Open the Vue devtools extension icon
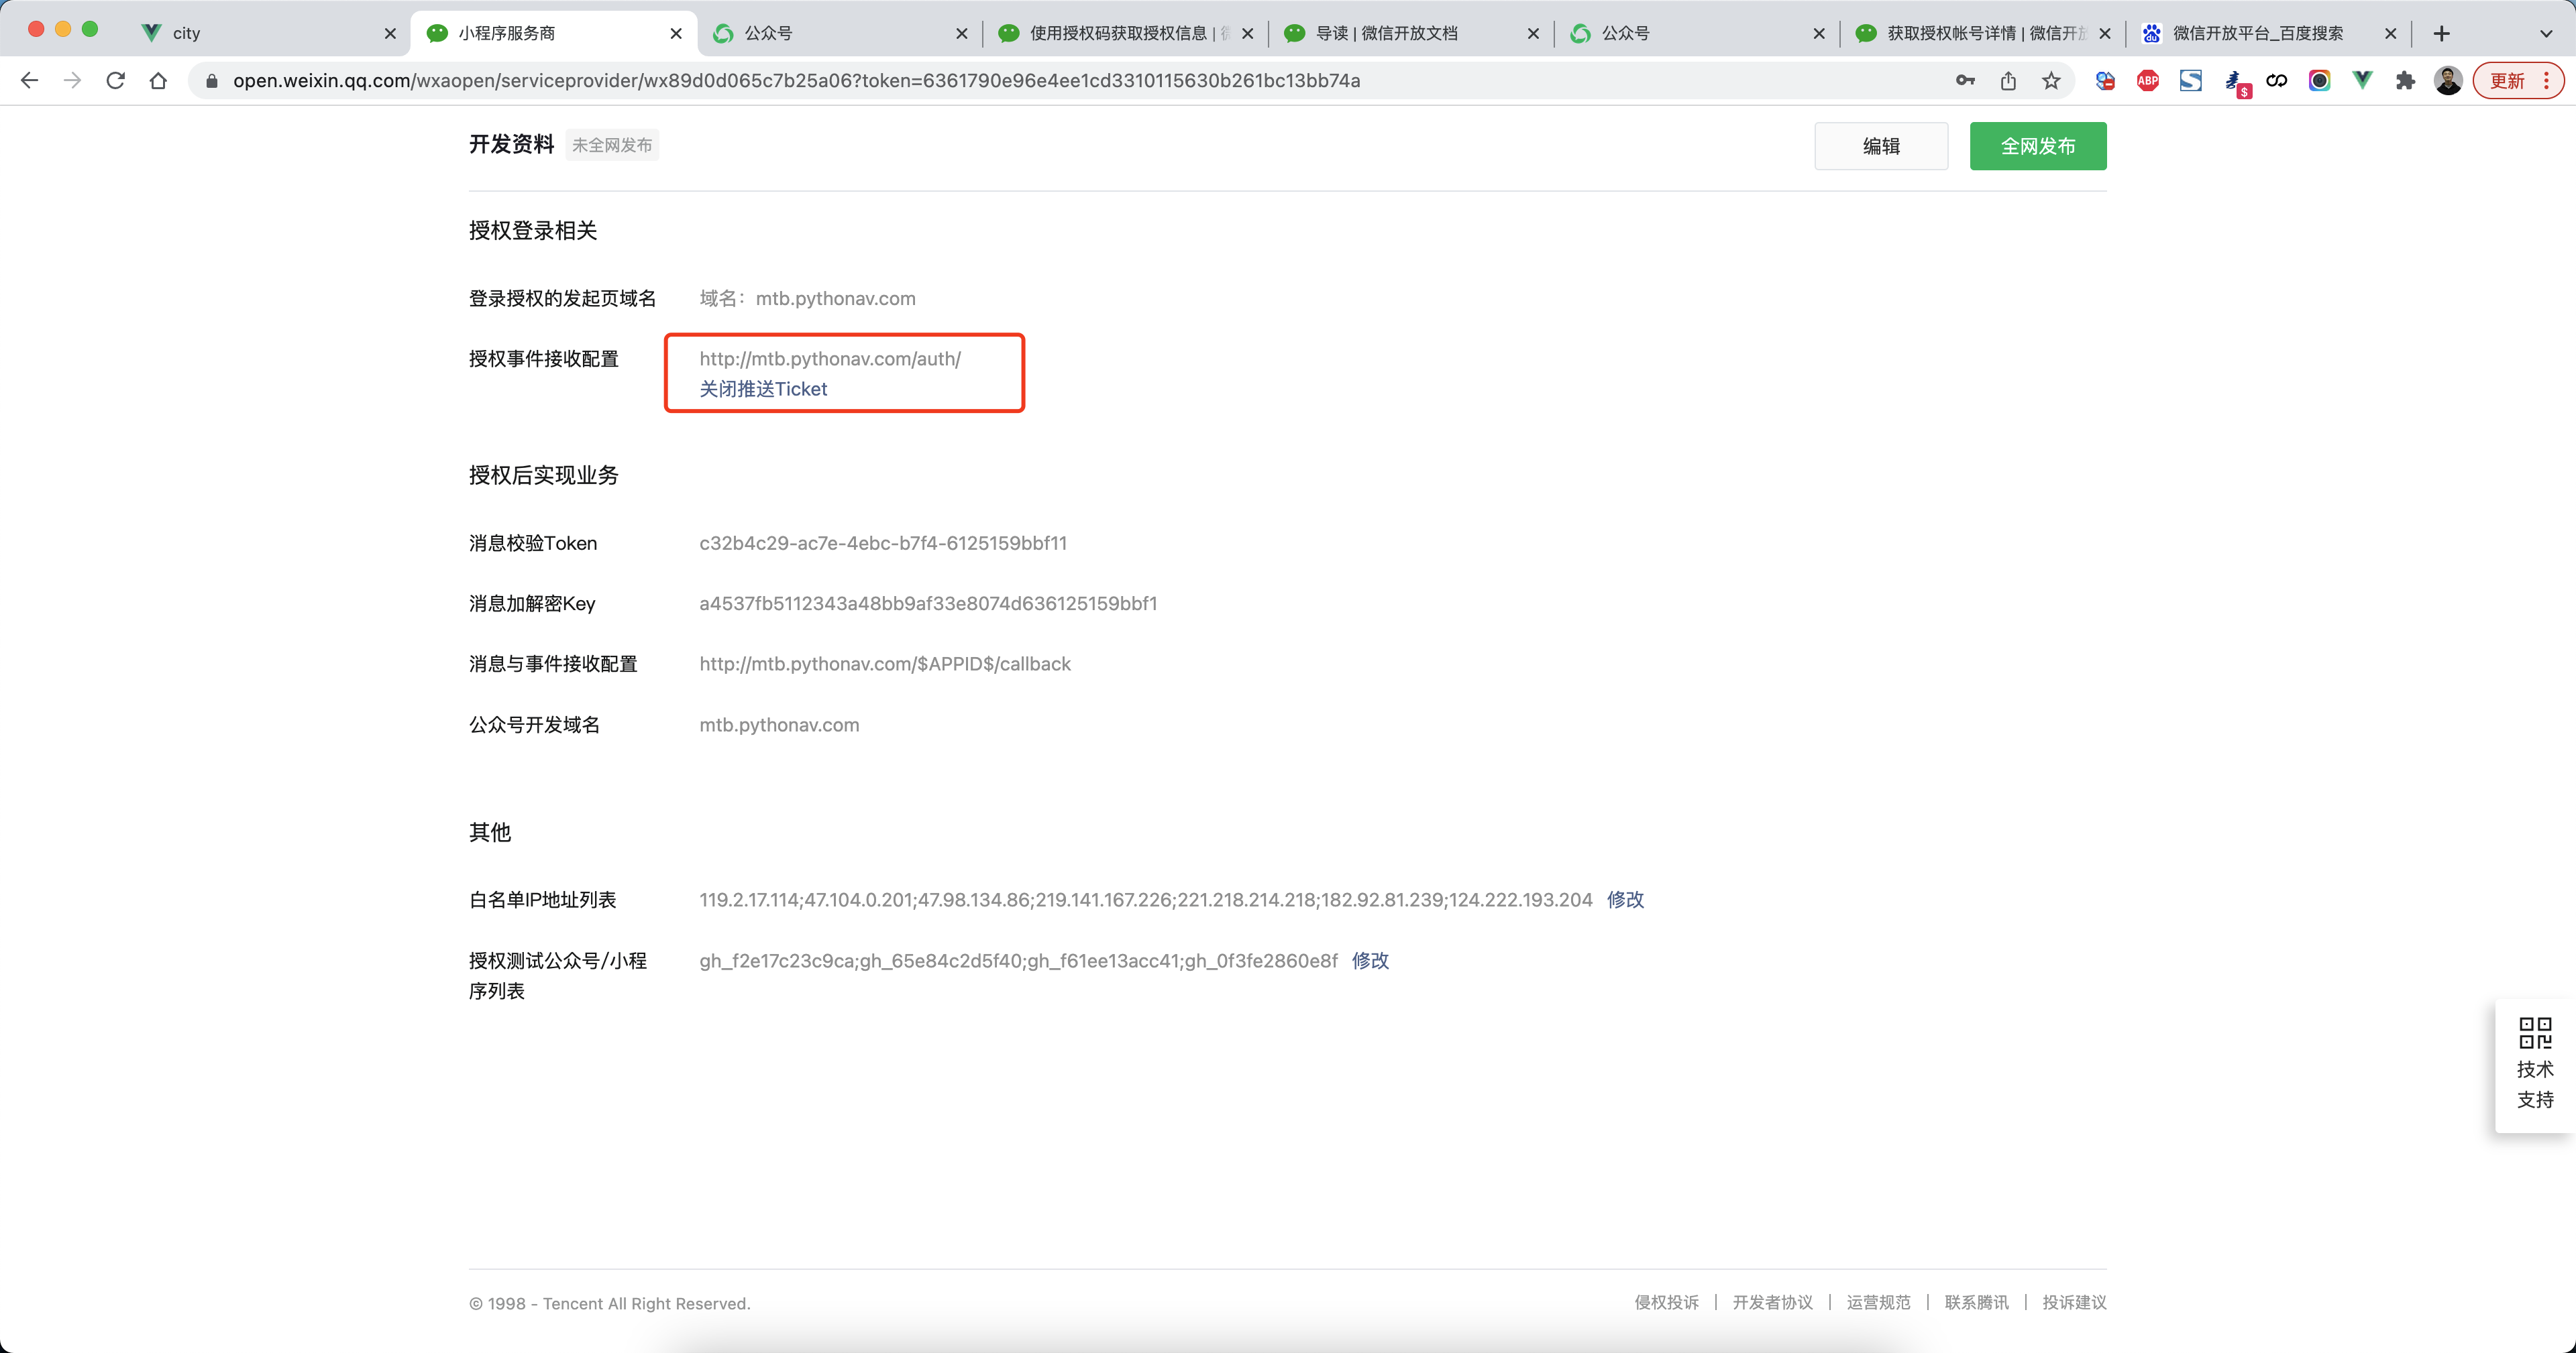 2362,81
